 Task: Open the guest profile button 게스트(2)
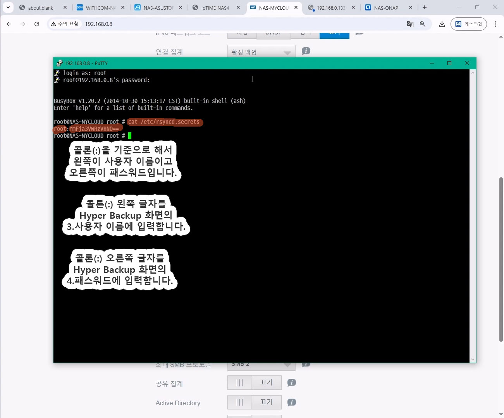[x=468, y=24]
